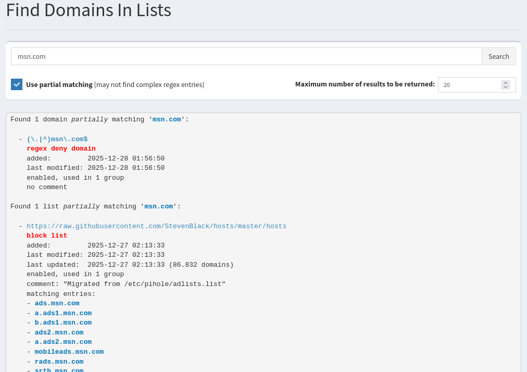This screenshot has height=372, width=527.
Task: Select the a.ads1.msn.com entry
Action: (x=63, y=313)
